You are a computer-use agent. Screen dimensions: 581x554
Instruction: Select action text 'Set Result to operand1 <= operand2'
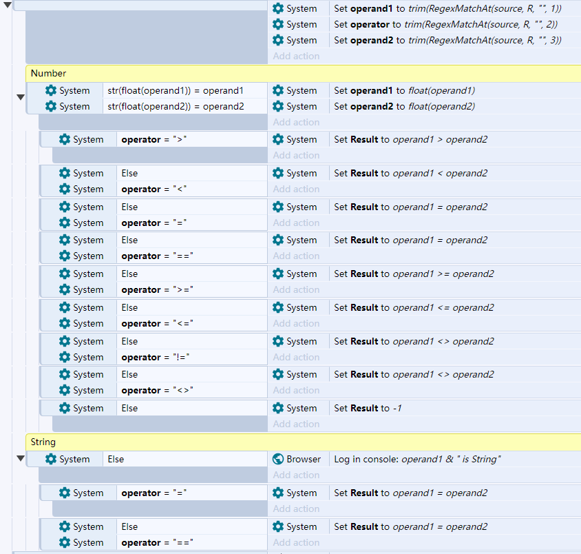(414, 307)
